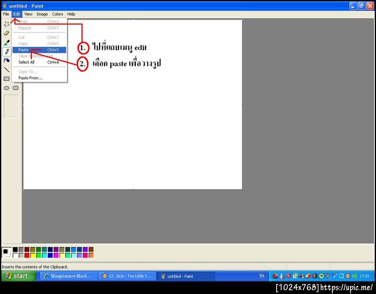This screenshot has height=294, width=376.
Task: Open the File menu
Action: pos(6,14)
